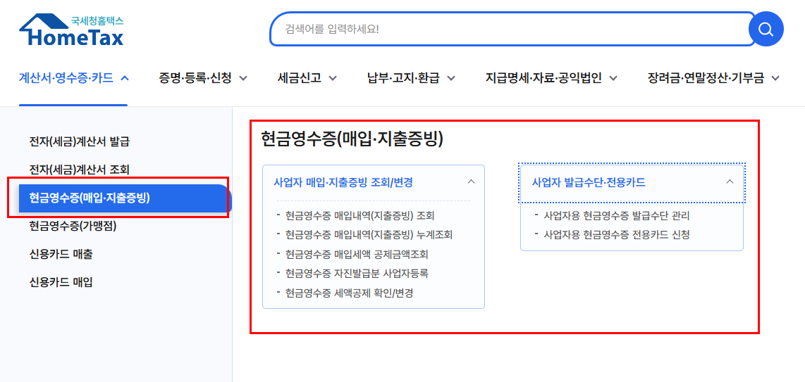Select 신용카드 매출 in sidebar
Viewport: 805px width, 382px height.
click(61, 254)
